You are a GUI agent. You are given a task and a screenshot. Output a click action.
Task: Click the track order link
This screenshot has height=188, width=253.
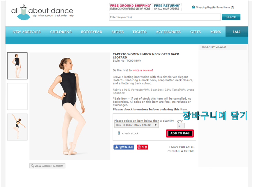(61, 16)
